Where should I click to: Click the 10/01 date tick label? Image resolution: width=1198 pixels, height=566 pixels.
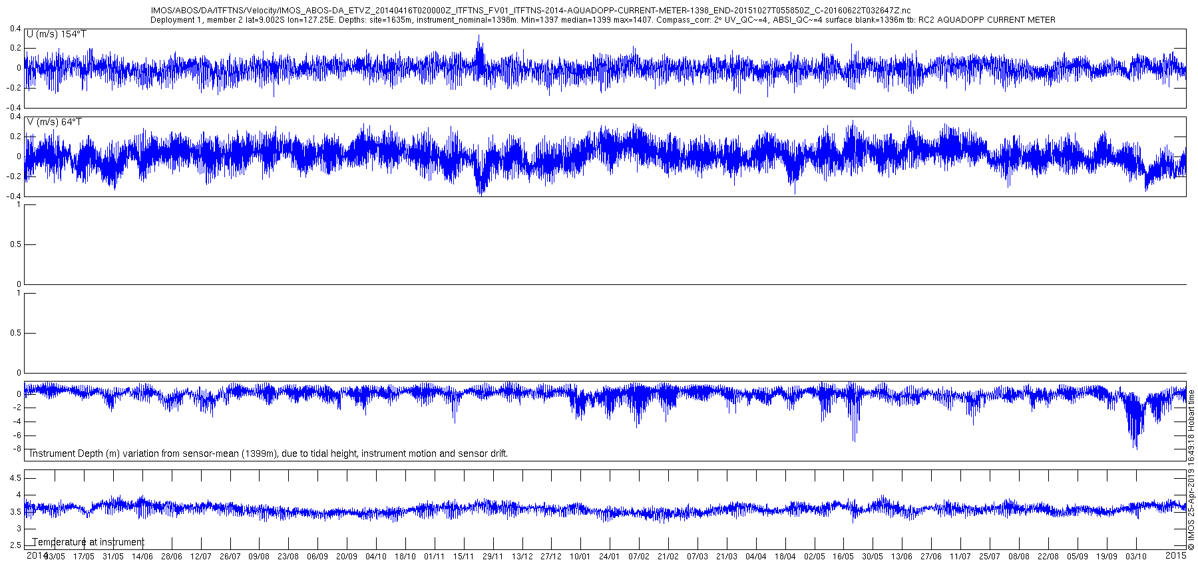pyautogui.click(x=580, y=557)
